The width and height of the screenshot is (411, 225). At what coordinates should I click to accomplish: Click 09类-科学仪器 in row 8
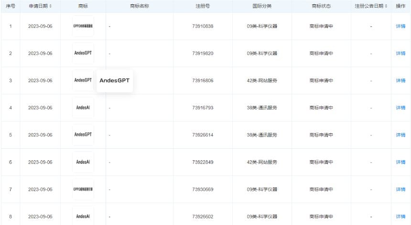(262, 216)
